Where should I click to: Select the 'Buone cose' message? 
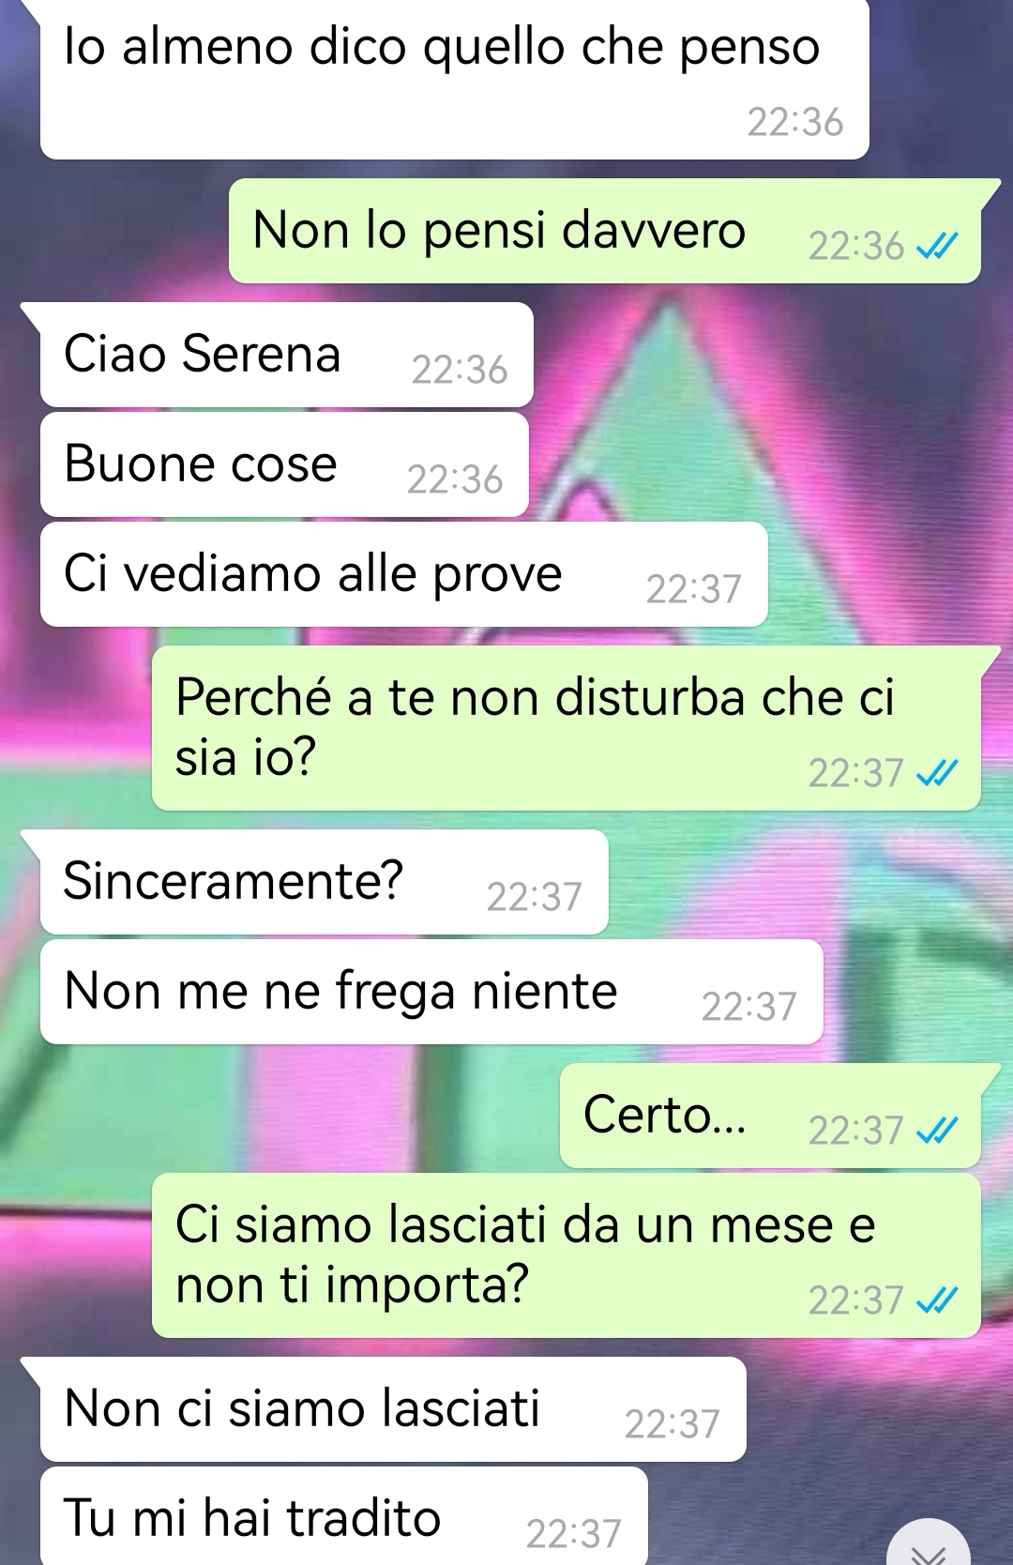coord(284,464)
